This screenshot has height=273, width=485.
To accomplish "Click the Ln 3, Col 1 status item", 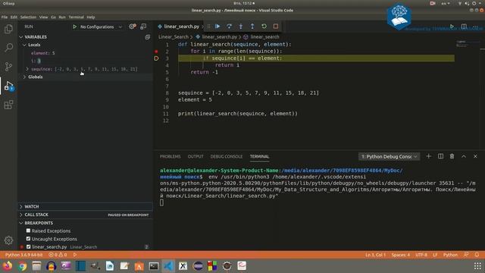I will coord(375,255).
